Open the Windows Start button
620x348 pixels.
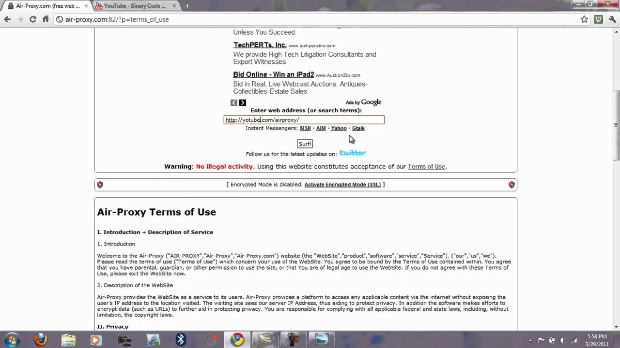(x=12, y=339)
